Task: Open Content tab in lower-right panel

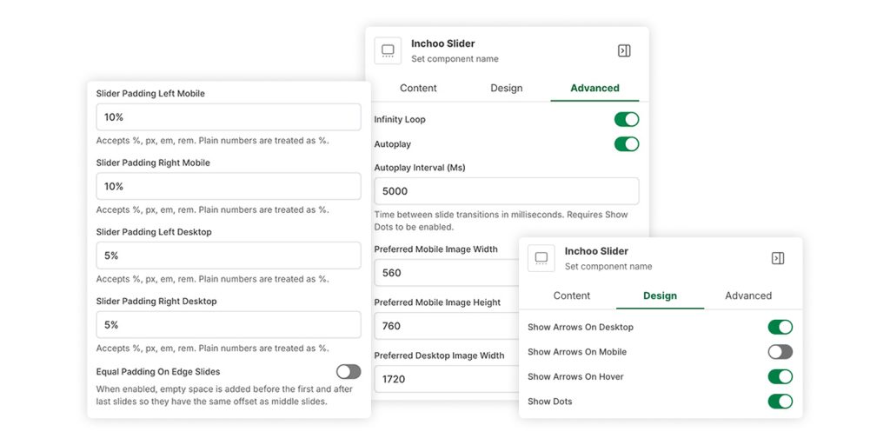Action: point(572,296)
